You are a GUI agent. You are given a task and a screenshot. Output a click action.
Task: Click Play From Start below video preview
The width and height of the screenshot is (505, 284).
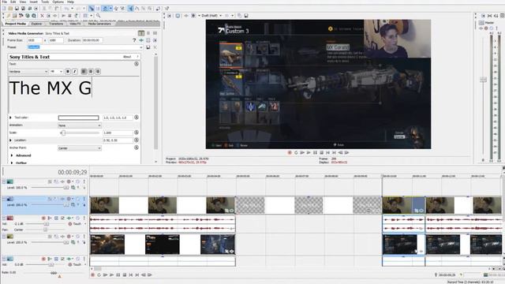tap(302, 152)
